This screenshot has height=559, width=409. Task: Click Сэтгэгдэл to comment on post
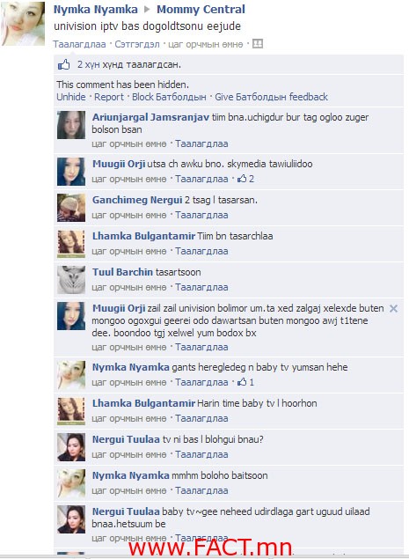[137, 44]
